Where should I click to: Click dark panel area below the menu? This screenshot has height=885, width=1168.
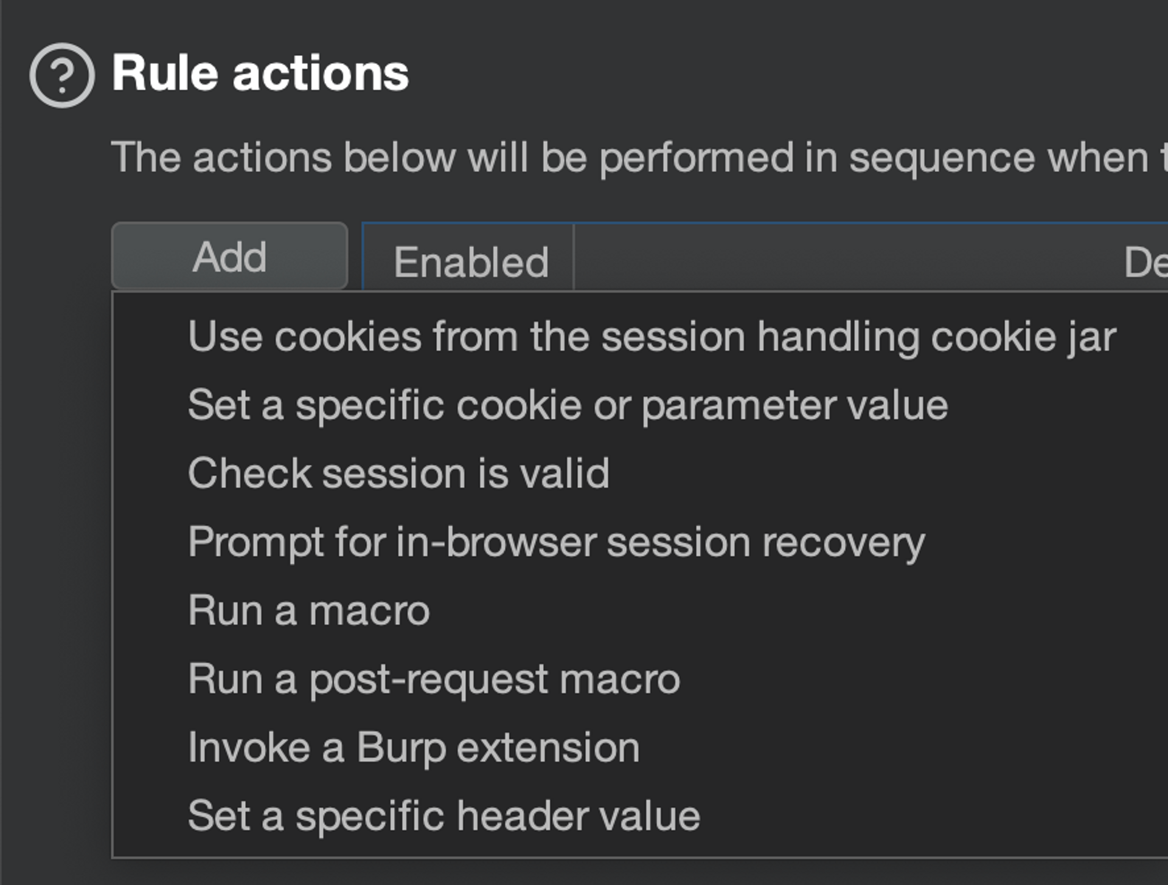608,873
